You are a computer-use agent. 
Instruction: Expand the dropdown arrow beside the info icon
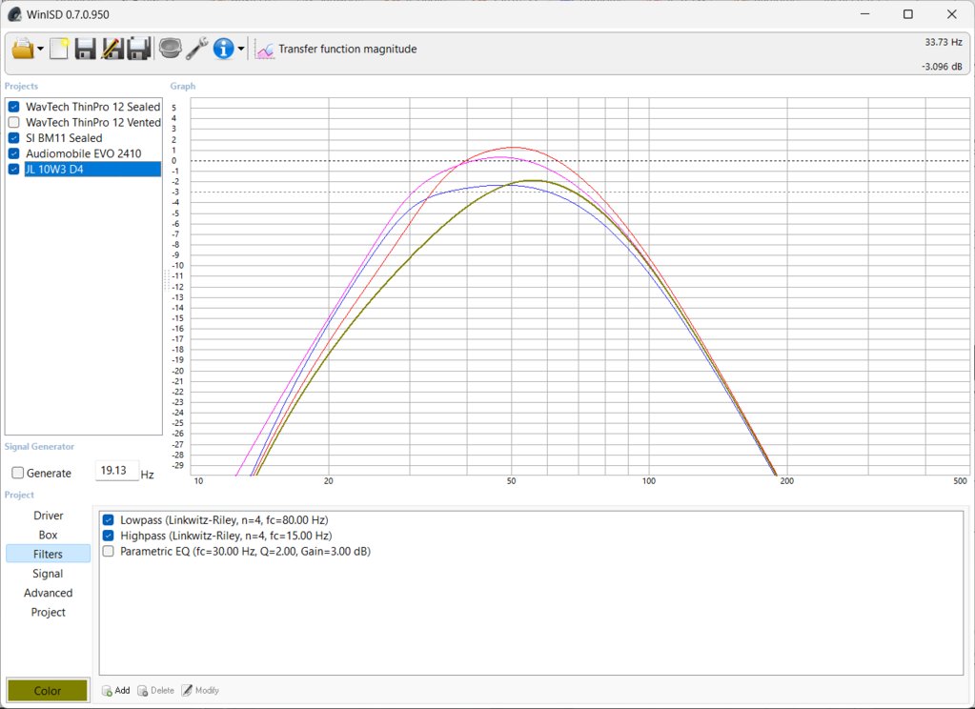pyautogui.click(x=241, y=49)
